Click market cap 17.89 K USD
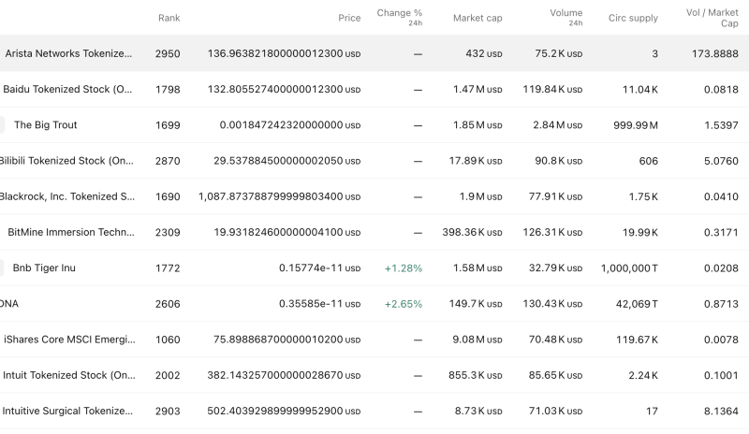The image size is (749, 434). point(476,161)
